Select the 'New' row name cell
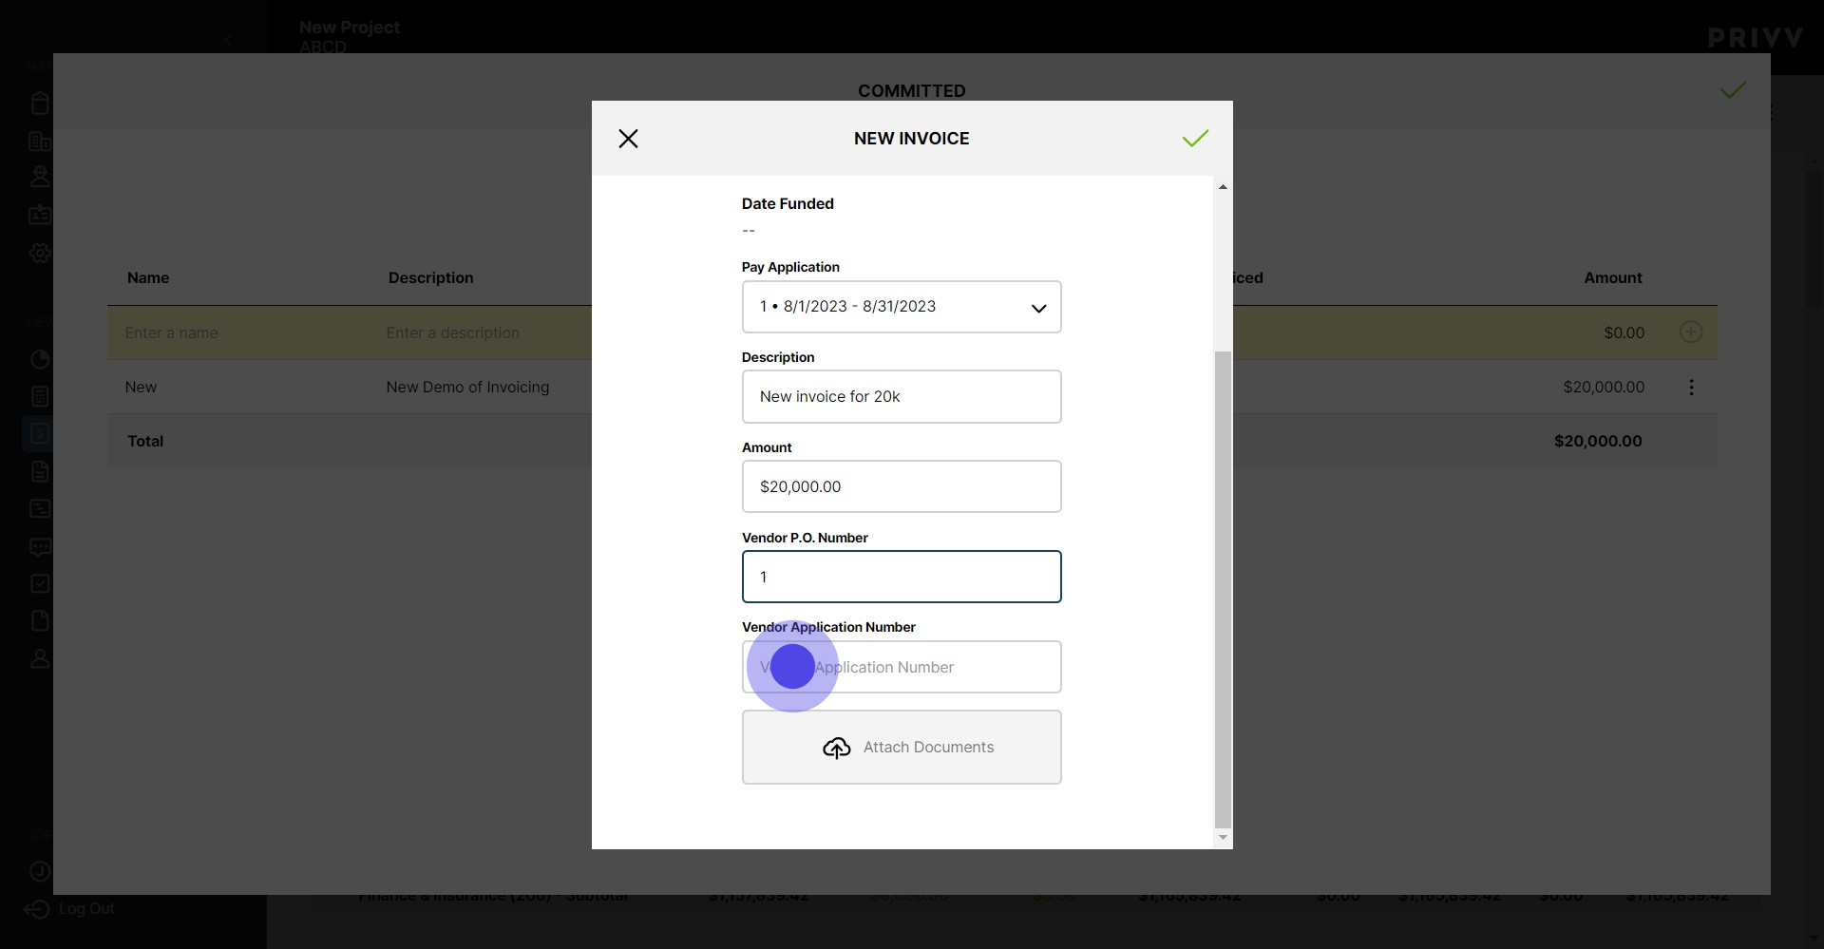Image resolution: width=1824 pixels, height=949 pixels. point(141,388)
